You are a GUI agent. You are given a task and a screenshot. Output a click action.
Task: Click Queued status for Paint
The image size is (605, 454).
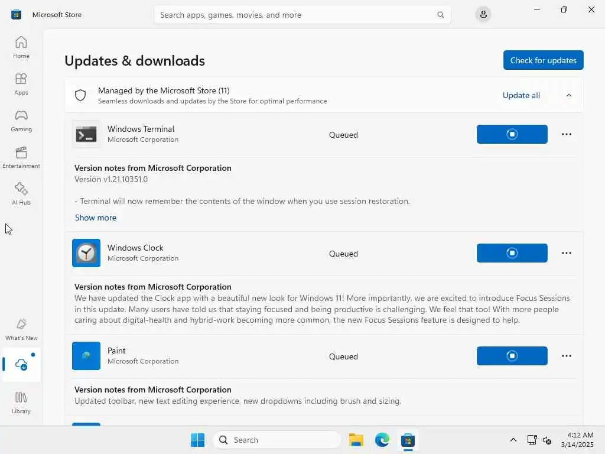click(x=343, y=356)
